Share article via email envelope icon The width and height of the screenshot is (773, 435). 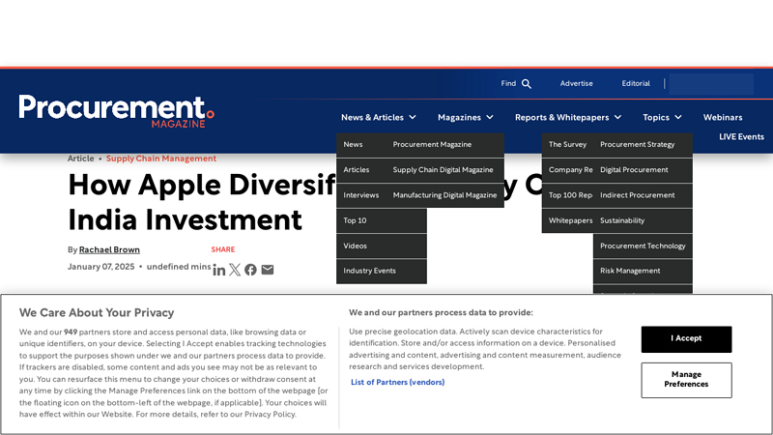pyautogui.click(x=268, y=270)
